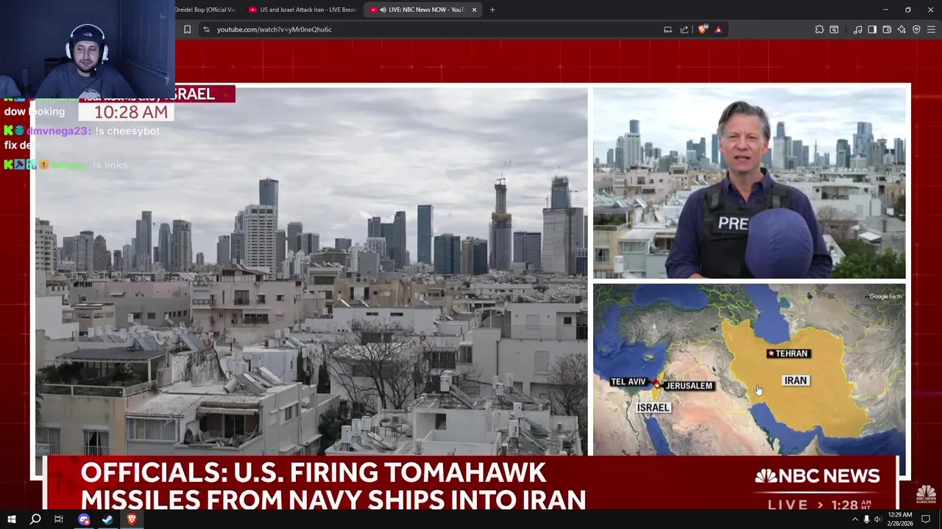The height and width of the screenshot is (529, 942).
Task: Close the NBC News NOW tab
Action: [474, 10]
